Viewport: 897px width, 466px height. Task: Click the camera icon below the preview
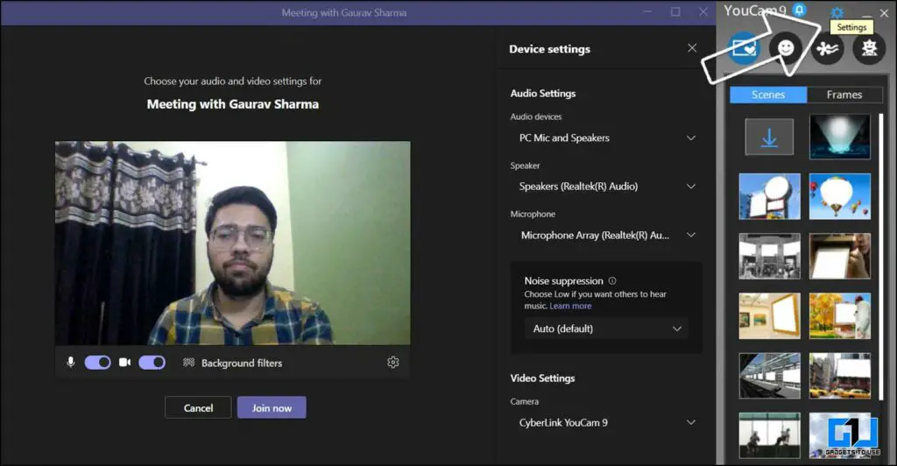tap(124, 363)
